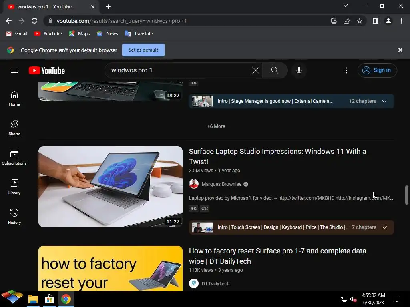This screenshot has width=410, height=307.
Task: Click the page vertical scrollbar thumb
Action: click(407, 195)
